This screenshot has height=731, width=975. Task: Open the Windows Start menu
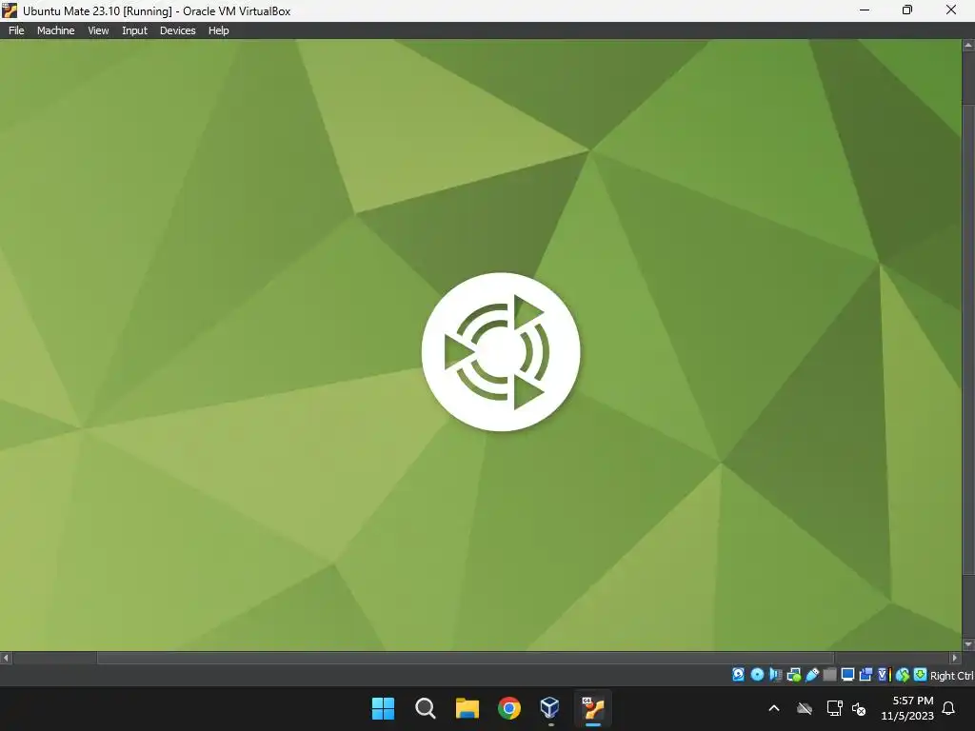click(383, 708)
